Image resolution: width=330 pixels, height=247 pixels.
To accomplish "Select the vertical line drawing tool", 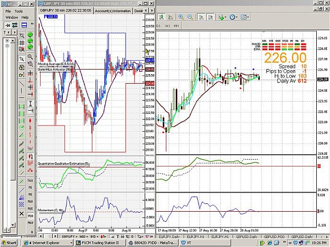I will (22, 91).
